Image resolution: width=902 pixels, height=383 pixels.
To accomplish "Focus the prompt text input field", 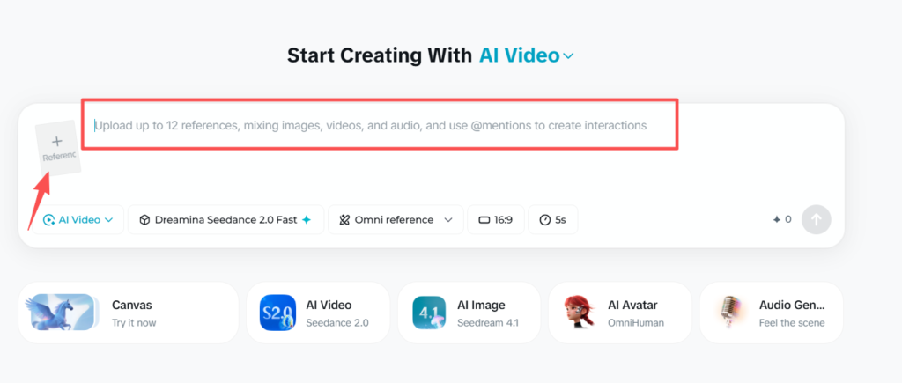I will click(379, 126).
